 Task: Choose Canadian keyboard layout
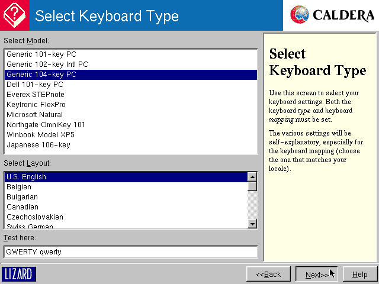tap(22, 207)
